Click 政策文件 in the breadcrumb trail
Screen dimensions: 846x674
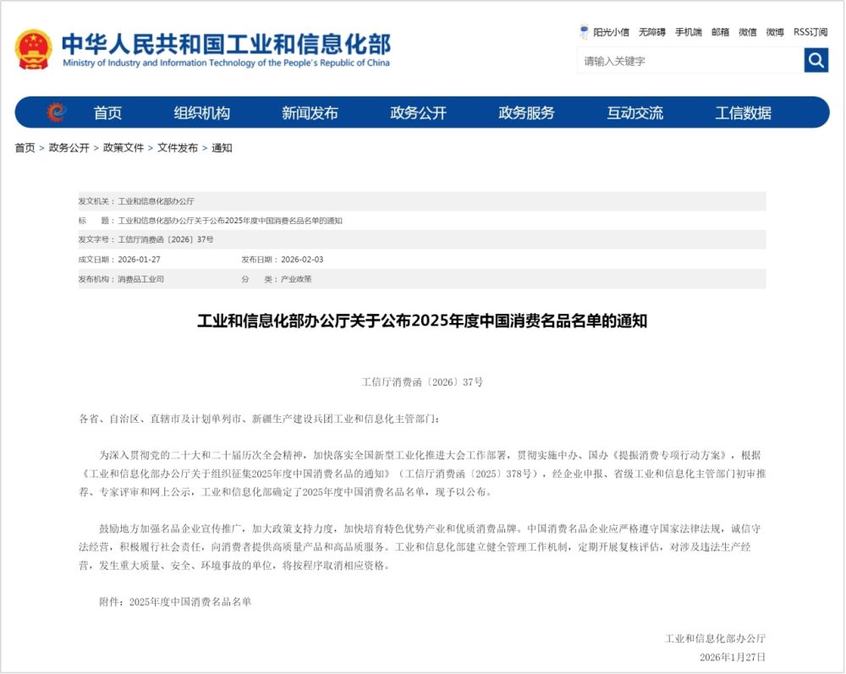tap(124, 148)
